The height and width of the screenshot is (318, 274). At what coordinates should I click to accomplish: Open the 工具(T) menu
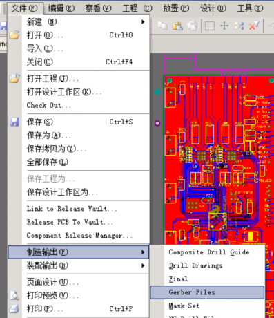(x=250, y=8)
